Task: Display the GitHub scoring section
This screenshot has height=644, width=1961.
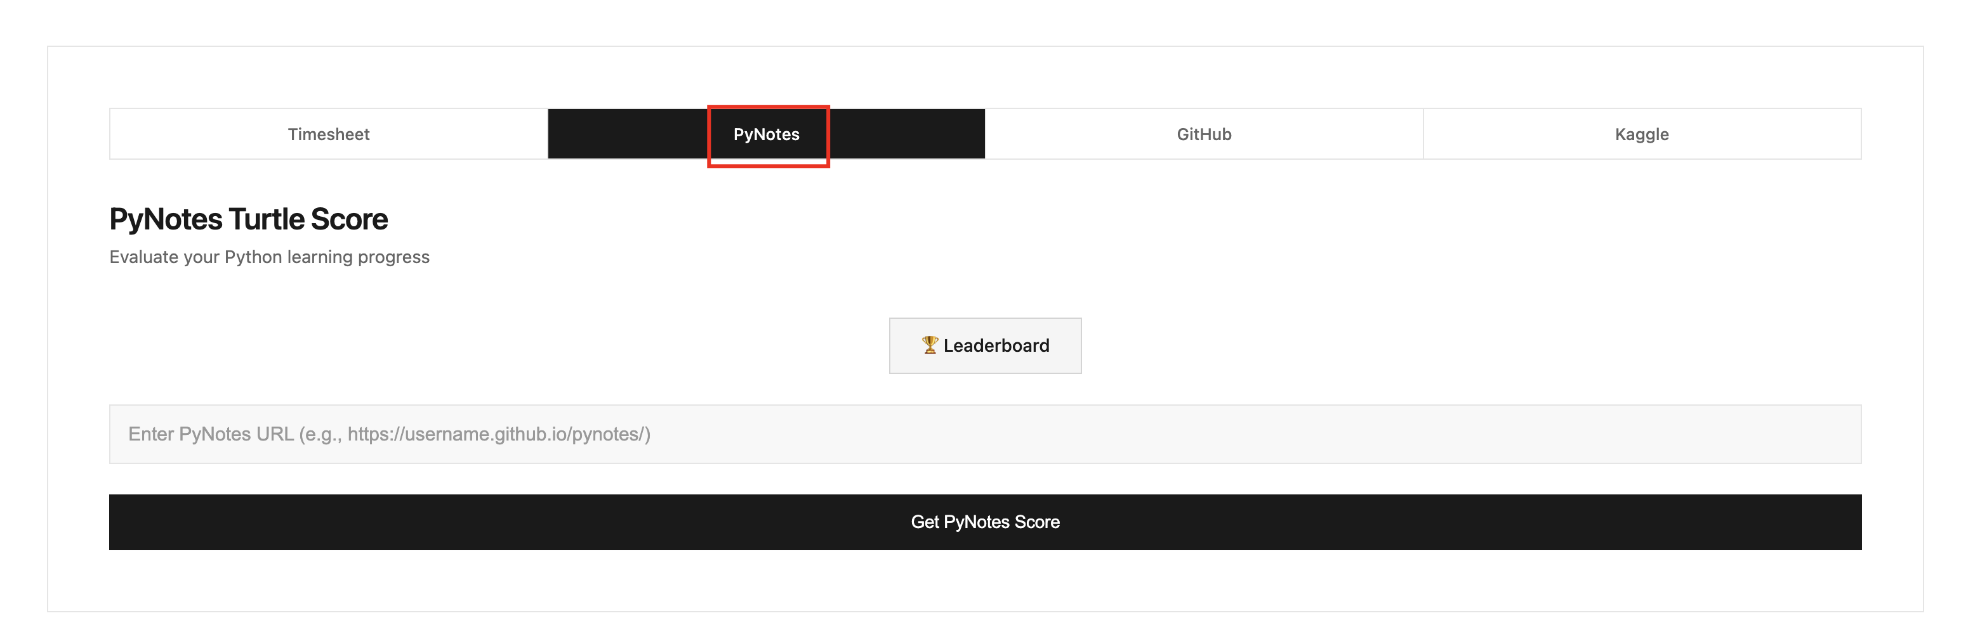Action: pos(1203,134)
